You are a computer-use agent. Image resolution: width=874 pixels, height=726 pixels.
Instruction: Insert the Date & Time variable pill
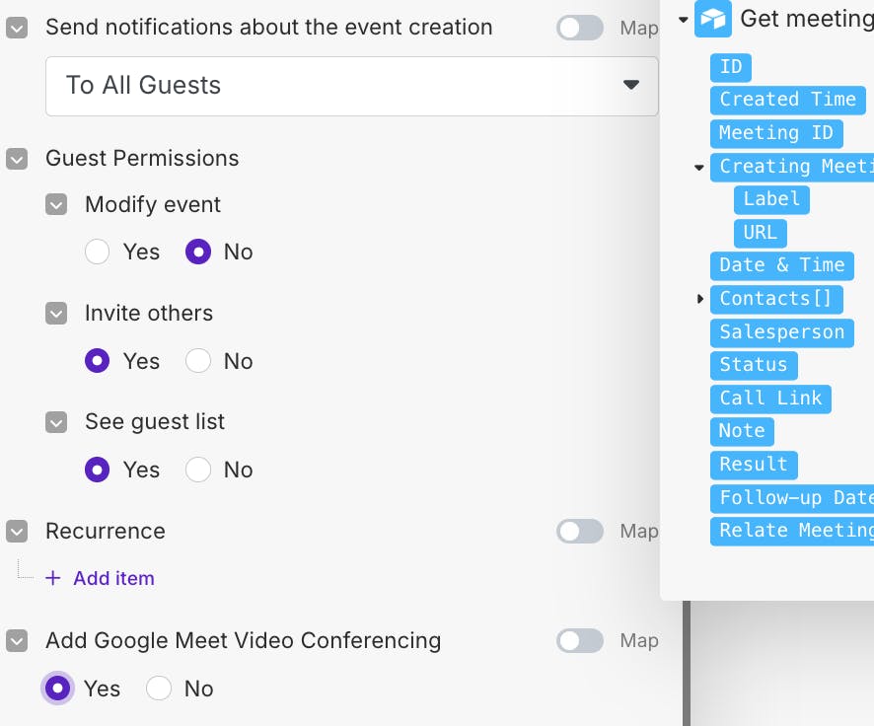[x=781, y=265]
